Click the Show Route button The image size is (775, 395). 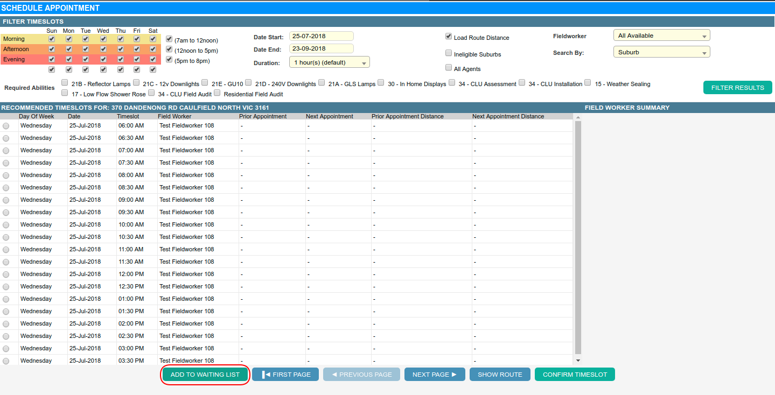point(500,375)
